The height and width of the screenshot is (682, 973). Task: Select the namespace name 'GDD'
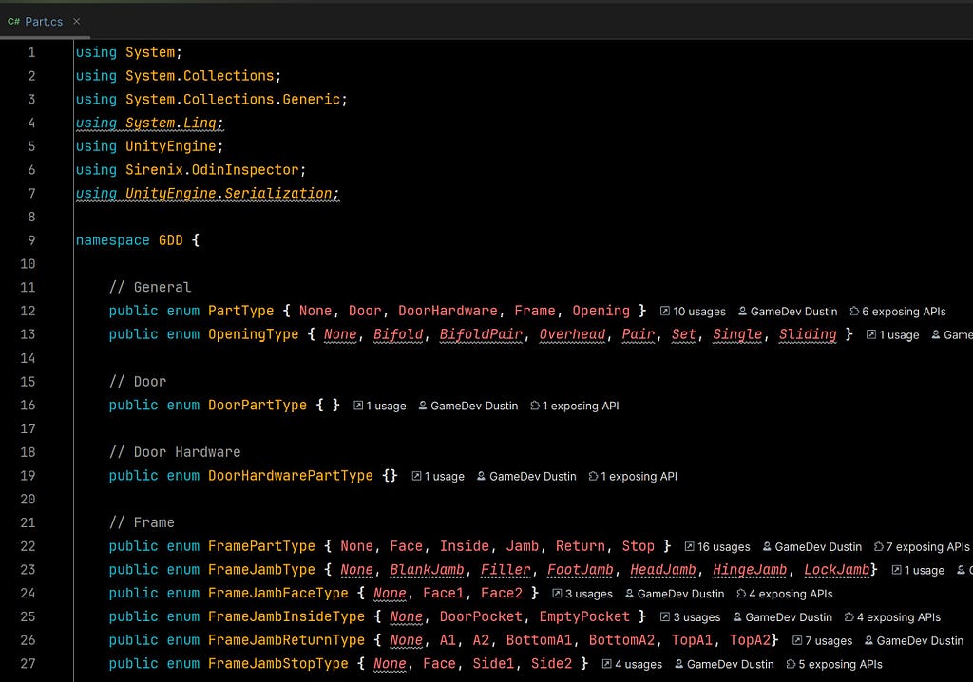coord(171,240)
